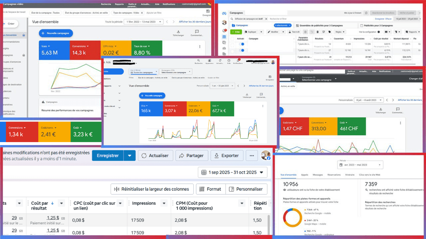Toggle off the first Meta campaign switch
The width and height of the screenshot is (426, 239).
click(242, 44)
